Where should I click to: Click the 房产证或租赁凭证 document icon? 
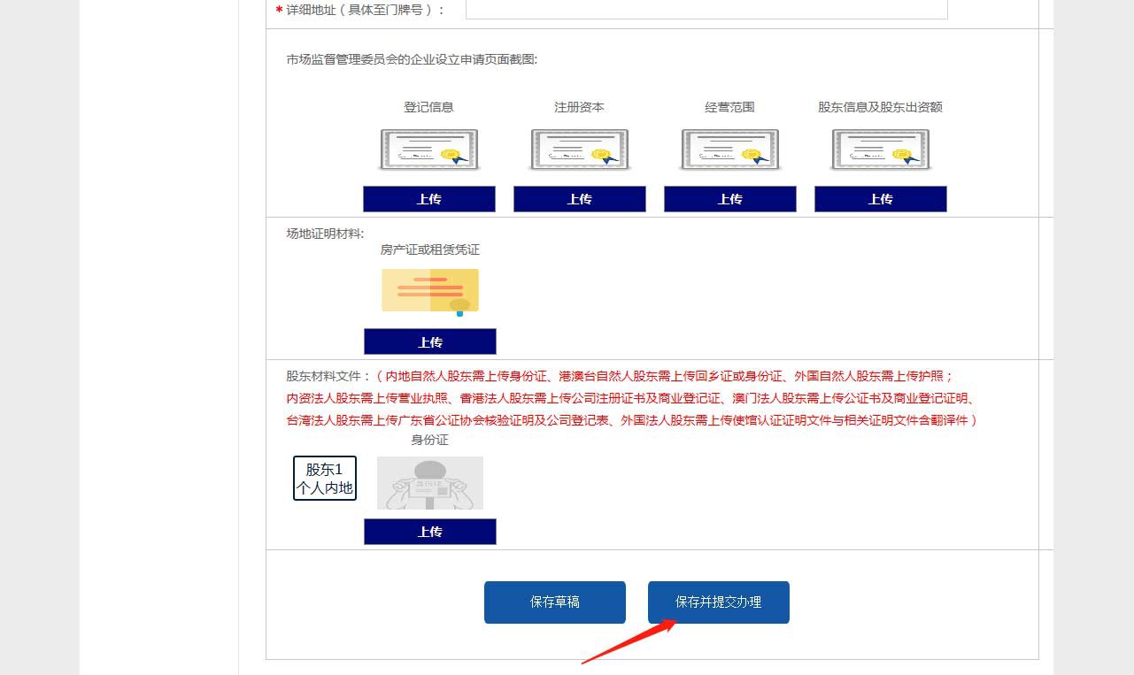(430, 292)
